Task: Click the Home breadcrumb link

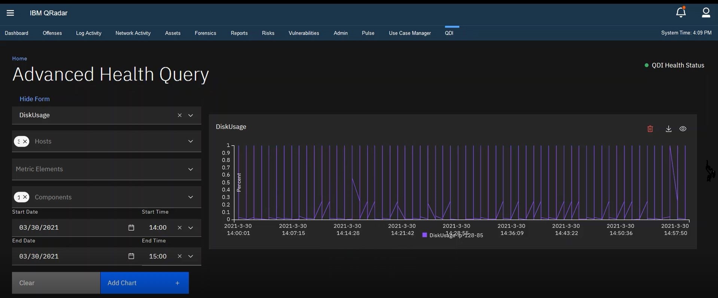Action: pos(20,59)
